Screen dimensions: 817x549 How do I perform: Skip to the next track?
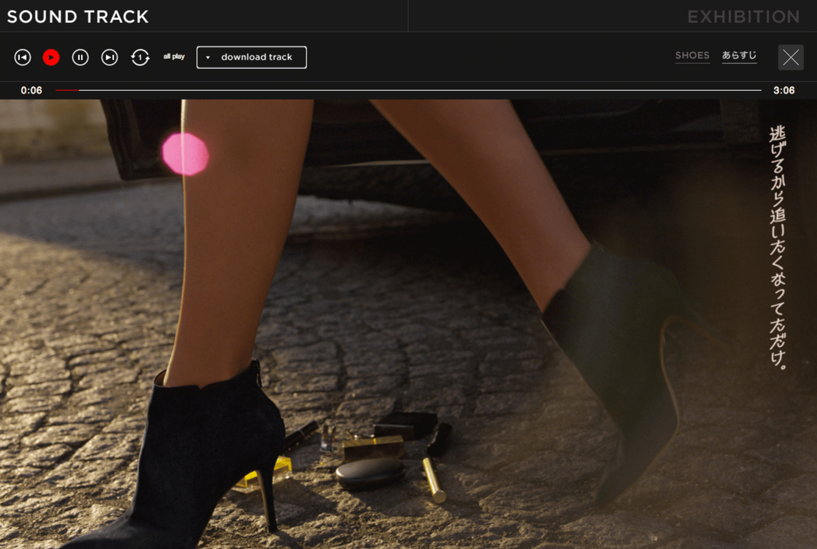click(x=110, y=57)
